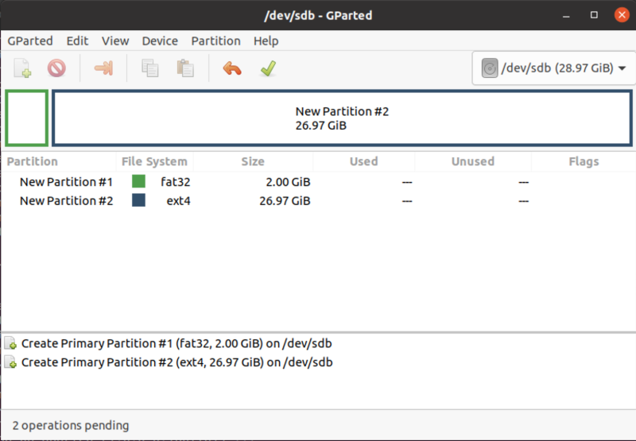This screenshot has height=441, width=636.
Task: Click the Copy partition toolbar icon
Action: [x=149, y=68]
